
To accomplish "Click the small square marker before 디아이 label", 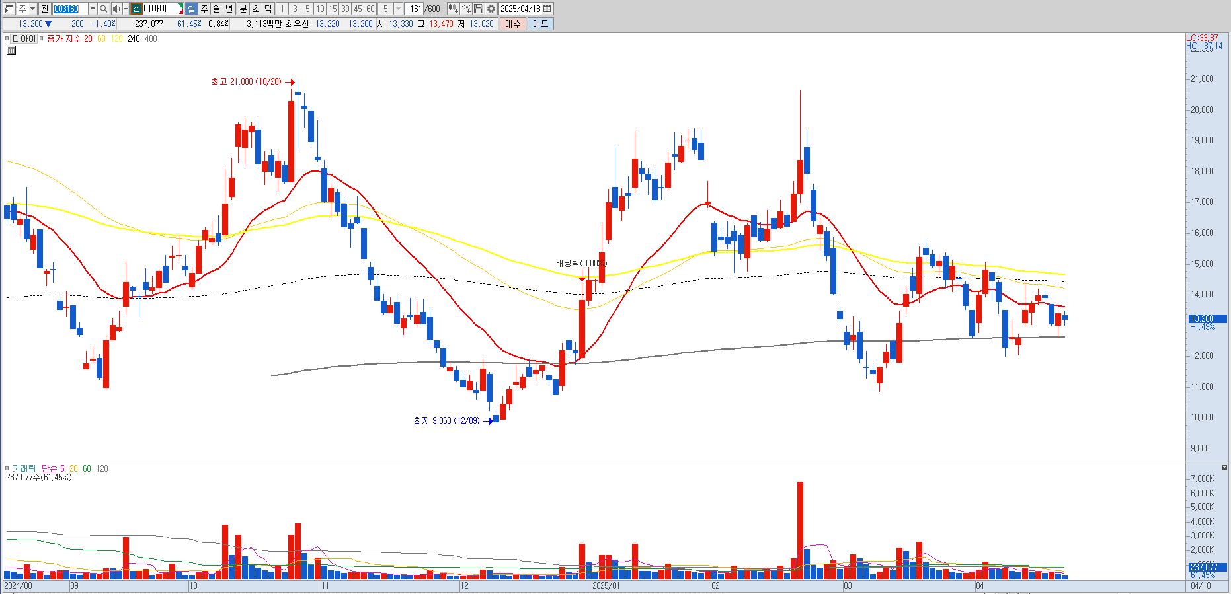I will click(x=7, y=38).
